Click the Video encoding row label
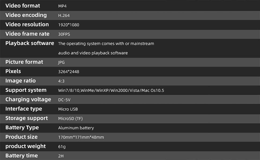260x160 pixels. point(26,15)
